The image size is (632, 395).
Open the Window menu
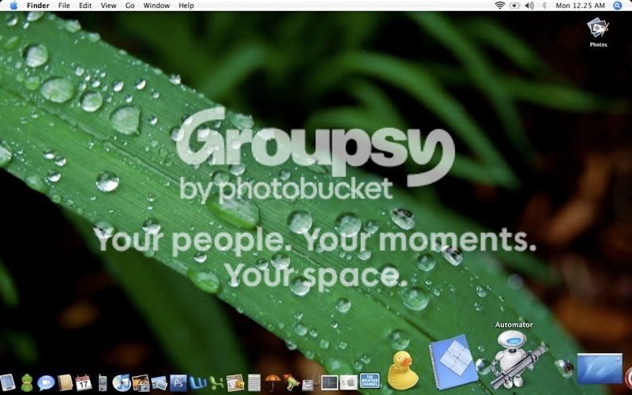156,6
